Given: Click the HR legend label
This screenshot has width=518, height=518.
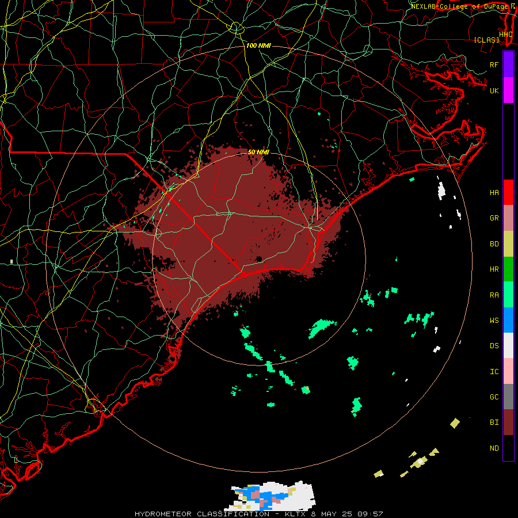Looking at the screenshot, I should [494, 269].
